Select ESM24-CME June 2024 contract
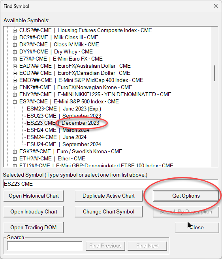Image resolution: width=222 pixels, height=259 pixels. (x=56, y=137)
